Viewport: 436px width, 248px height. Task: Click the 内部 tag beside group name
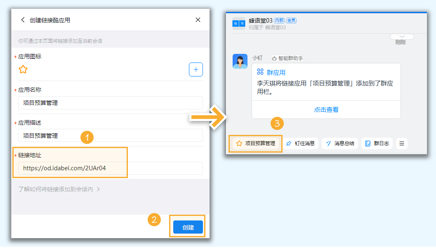coord(279,20)
